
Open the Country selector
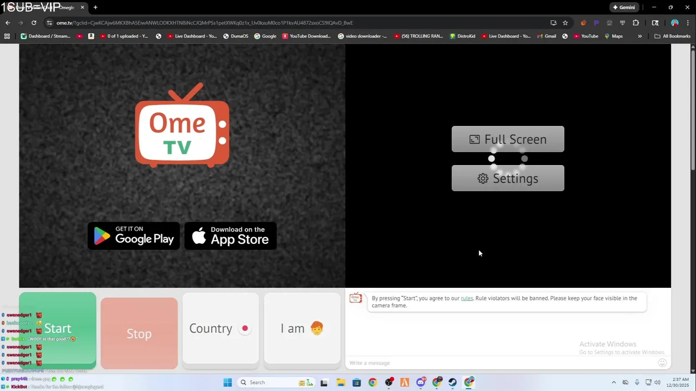tap(221, 329)
